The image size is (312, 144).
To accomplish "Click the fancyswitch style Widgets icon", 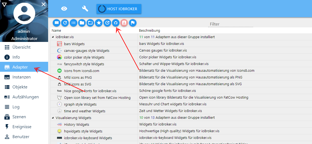I will (x=59, y=64).
